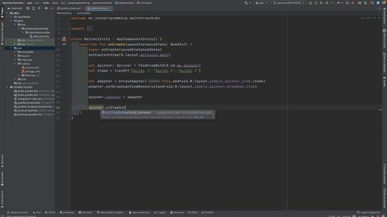This screenshot has height=217, width=387.
Task: Open the Version Control tool window
Action: [18, 212]
